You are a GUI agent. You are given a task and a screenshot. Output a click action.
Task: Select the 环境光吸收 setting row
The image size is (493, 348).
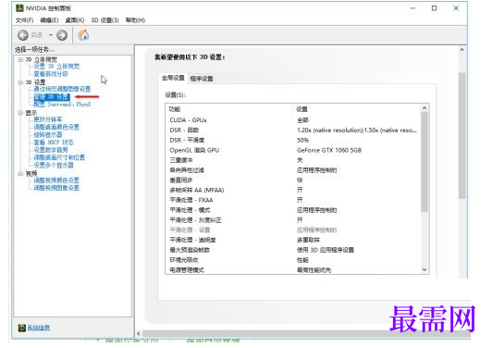point(293,260)
